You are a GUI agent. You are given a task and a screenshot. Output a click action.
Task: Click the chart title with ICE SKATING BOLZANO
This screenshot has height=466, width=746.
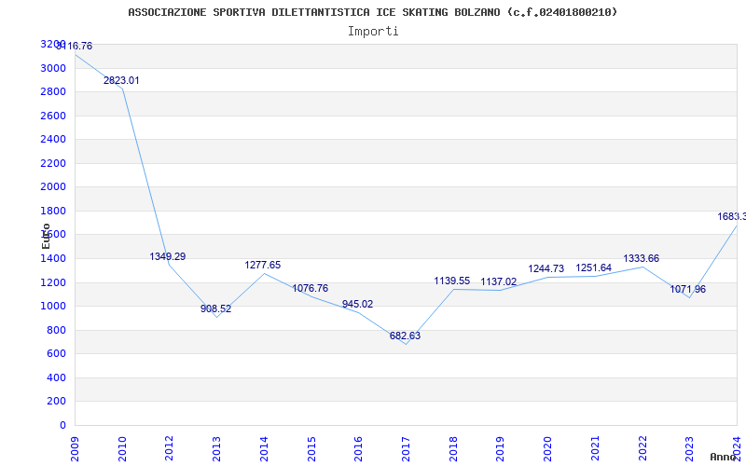click(x=372, y=12)
